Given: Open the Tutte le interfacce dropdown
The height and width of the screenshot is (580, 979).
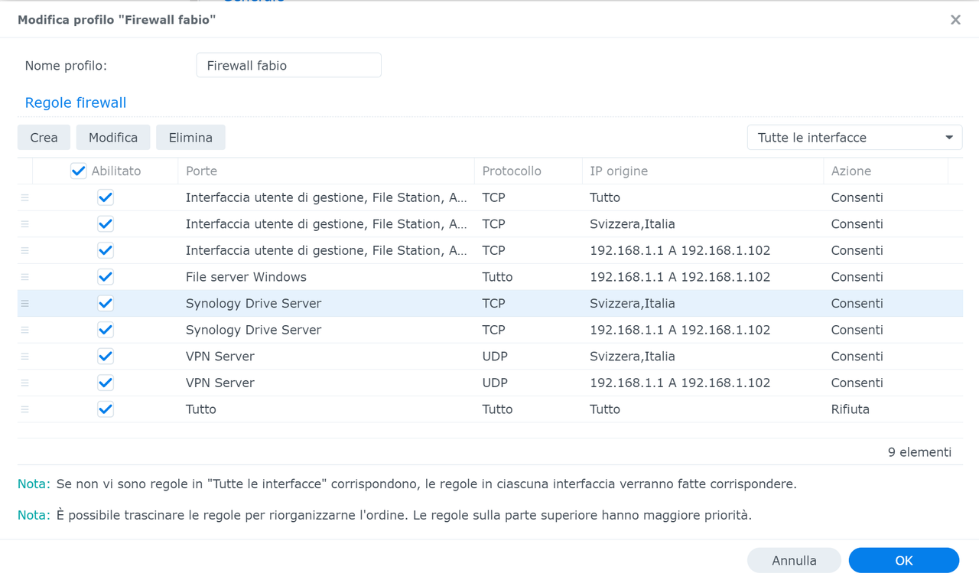Looking at the screenshot, I should pos(854,138).
